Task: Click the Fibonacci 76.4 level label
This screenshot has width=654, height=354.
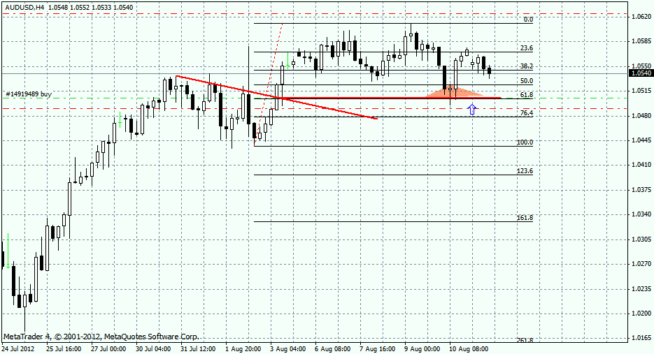Action: [x=527, y=113]
